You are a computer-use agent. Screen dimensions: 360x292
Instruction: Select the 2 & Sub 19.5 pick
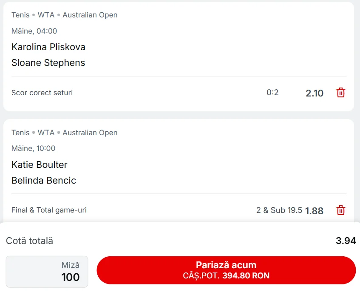point(281,210)
